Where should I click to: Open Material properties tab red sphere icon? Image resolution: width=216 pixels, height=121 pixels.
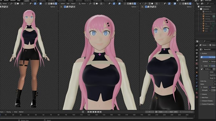pos(197,93)
